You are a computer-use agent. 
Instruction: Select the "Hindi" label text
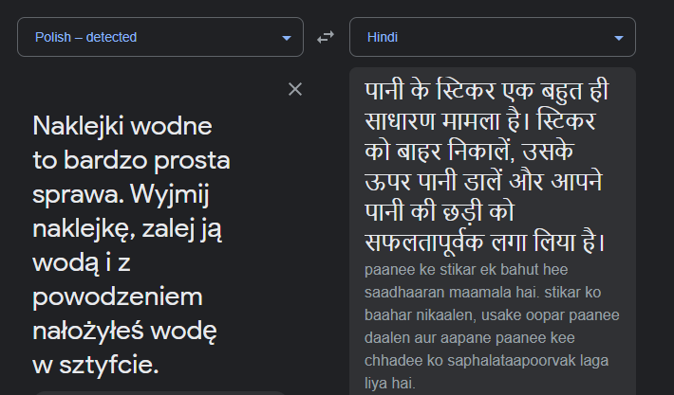pos(383,37)
